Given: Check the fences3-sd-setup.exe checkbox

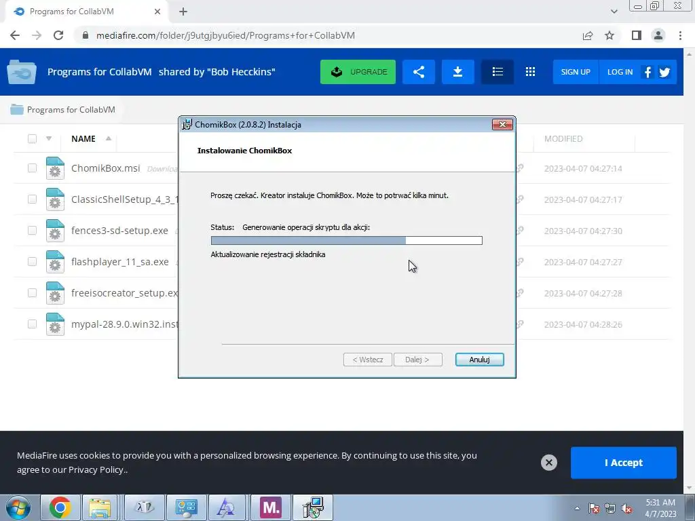Looking at the screenshot, I should click(32, 231).
